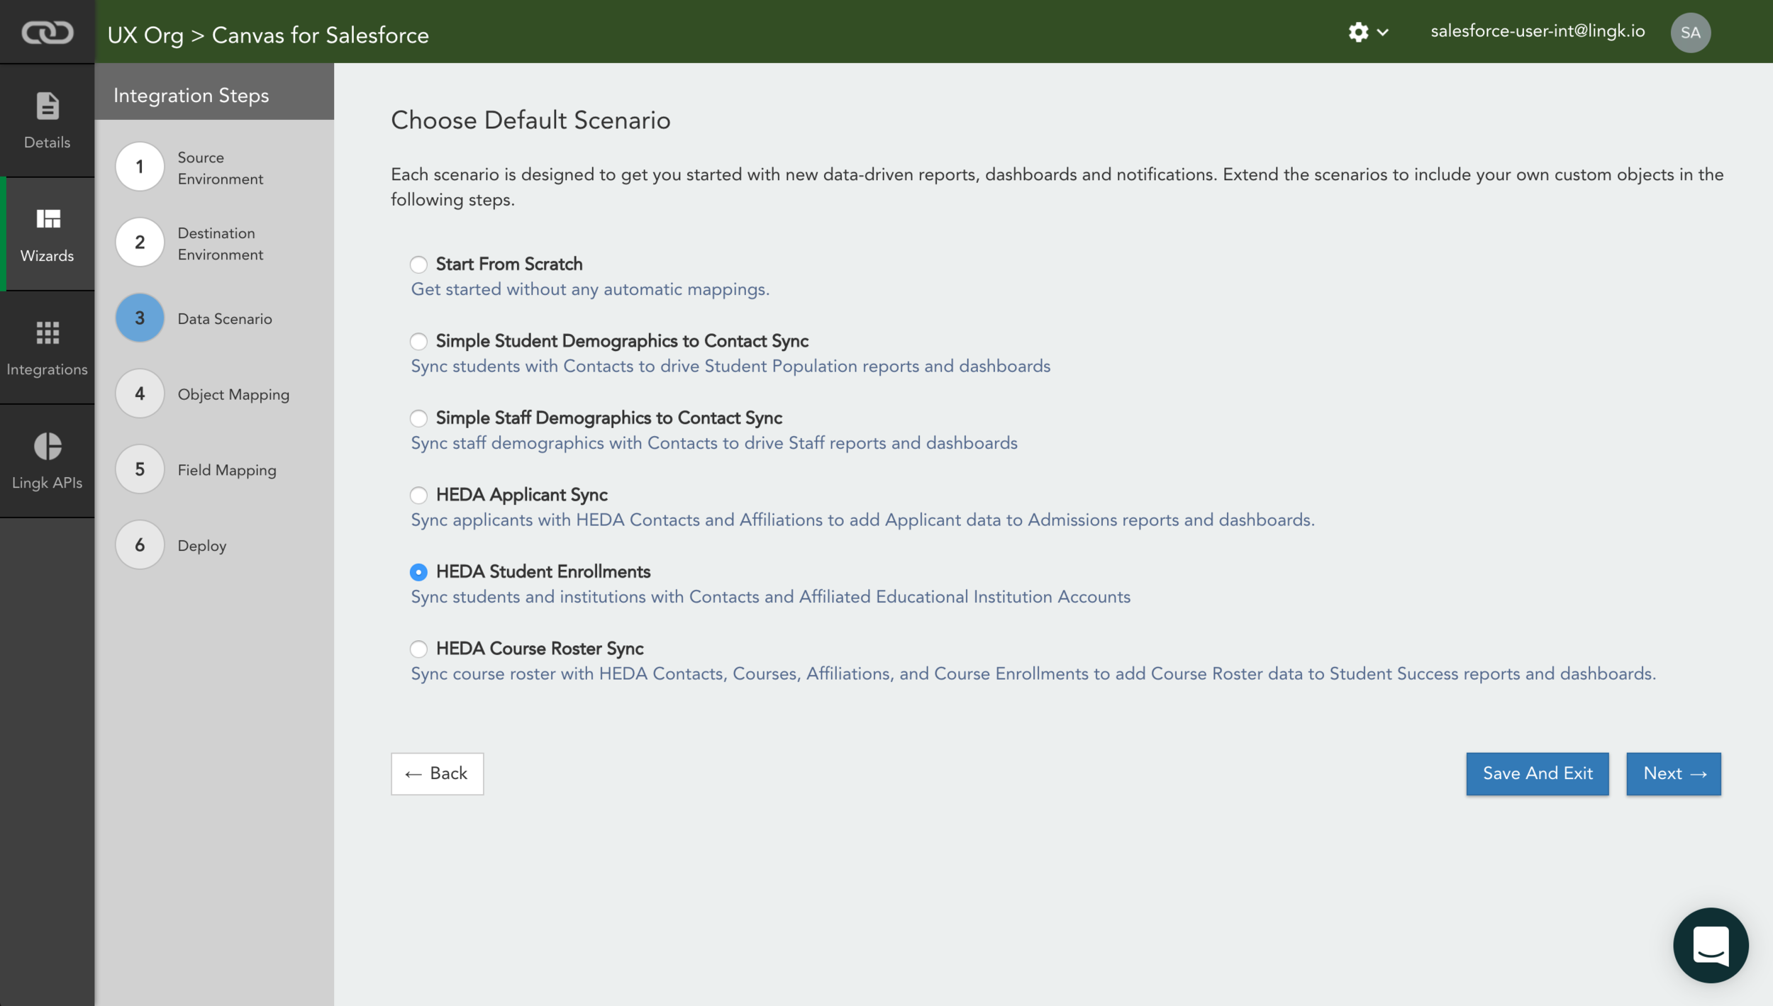
Task: Click 'Sync course roster with HEDA' description
Action: [x=1033, y=674]
